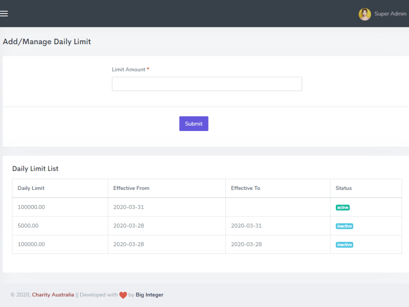The image size is (409, 307).
Task: Select 2020-03-28 Effective From in 5000.00 row
Action: (166, 226)
